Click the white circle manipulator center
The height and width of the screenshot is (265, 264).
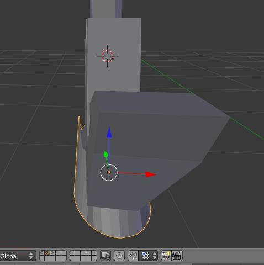(109, 172)
